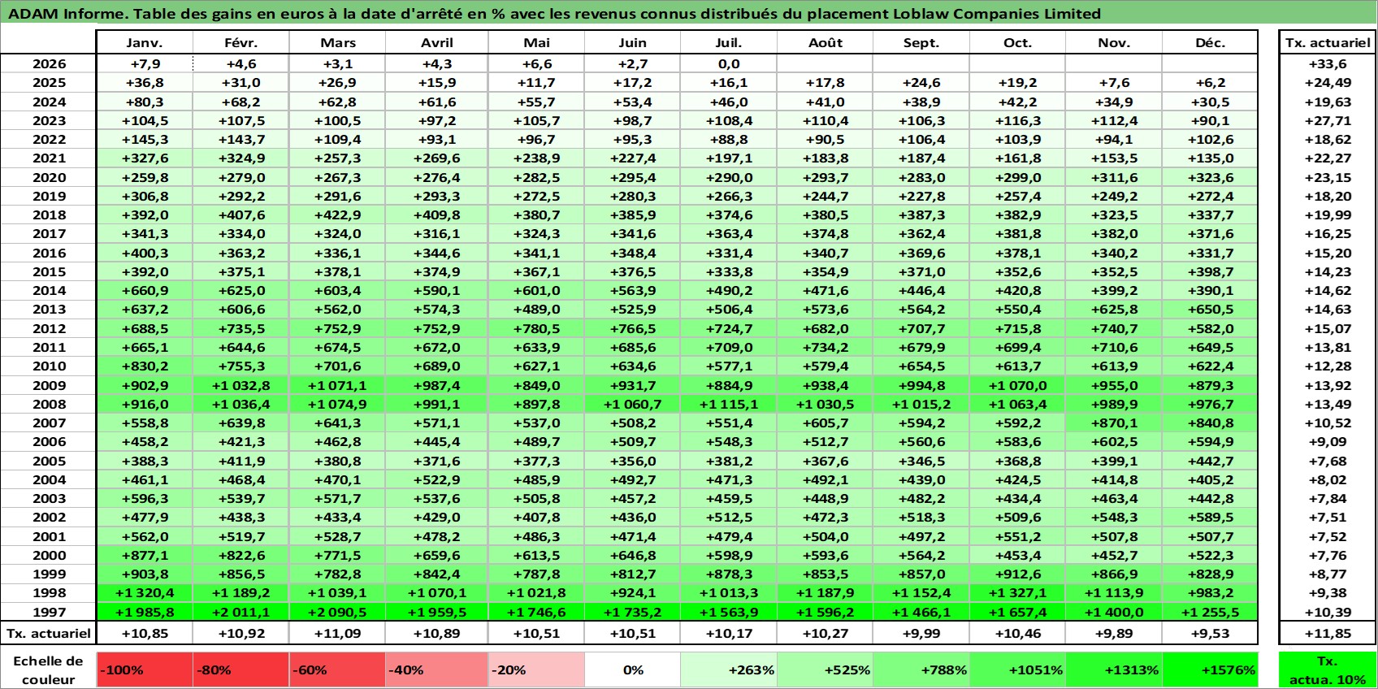Click the December actuarial rate +9,53
Viewport: 1378px width, 689px height.
pos(1210,633)
